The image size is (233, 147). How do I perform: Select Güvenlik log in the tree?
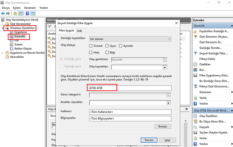coord(20,36)
